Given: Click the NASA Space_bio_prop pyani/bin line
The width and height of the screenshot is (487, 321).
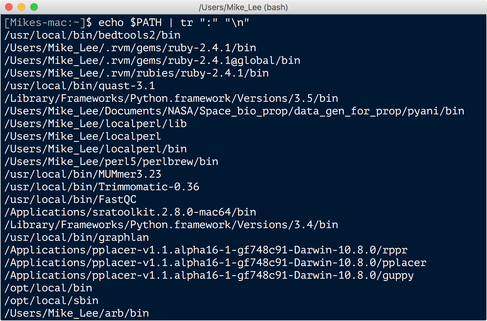Looking at the screenshot, I should pyautogui.click(x=234, y=111).
